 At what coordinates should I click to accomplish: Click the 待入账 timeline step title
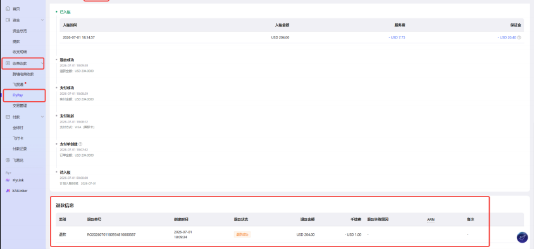click(x=65, y=172)
